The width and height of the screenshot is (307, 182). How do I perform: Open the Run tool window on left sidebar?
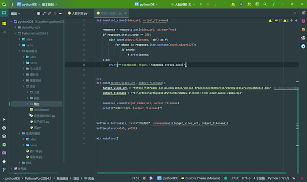point(4,119)
